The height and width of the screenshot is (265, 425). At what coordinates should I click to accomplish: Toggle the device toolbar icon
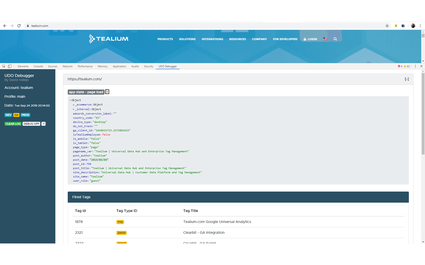pyautogui.click(x=10, y=66)
